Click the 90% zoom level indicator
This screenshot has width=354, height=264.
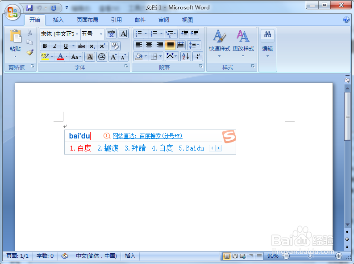pos(273,256)
